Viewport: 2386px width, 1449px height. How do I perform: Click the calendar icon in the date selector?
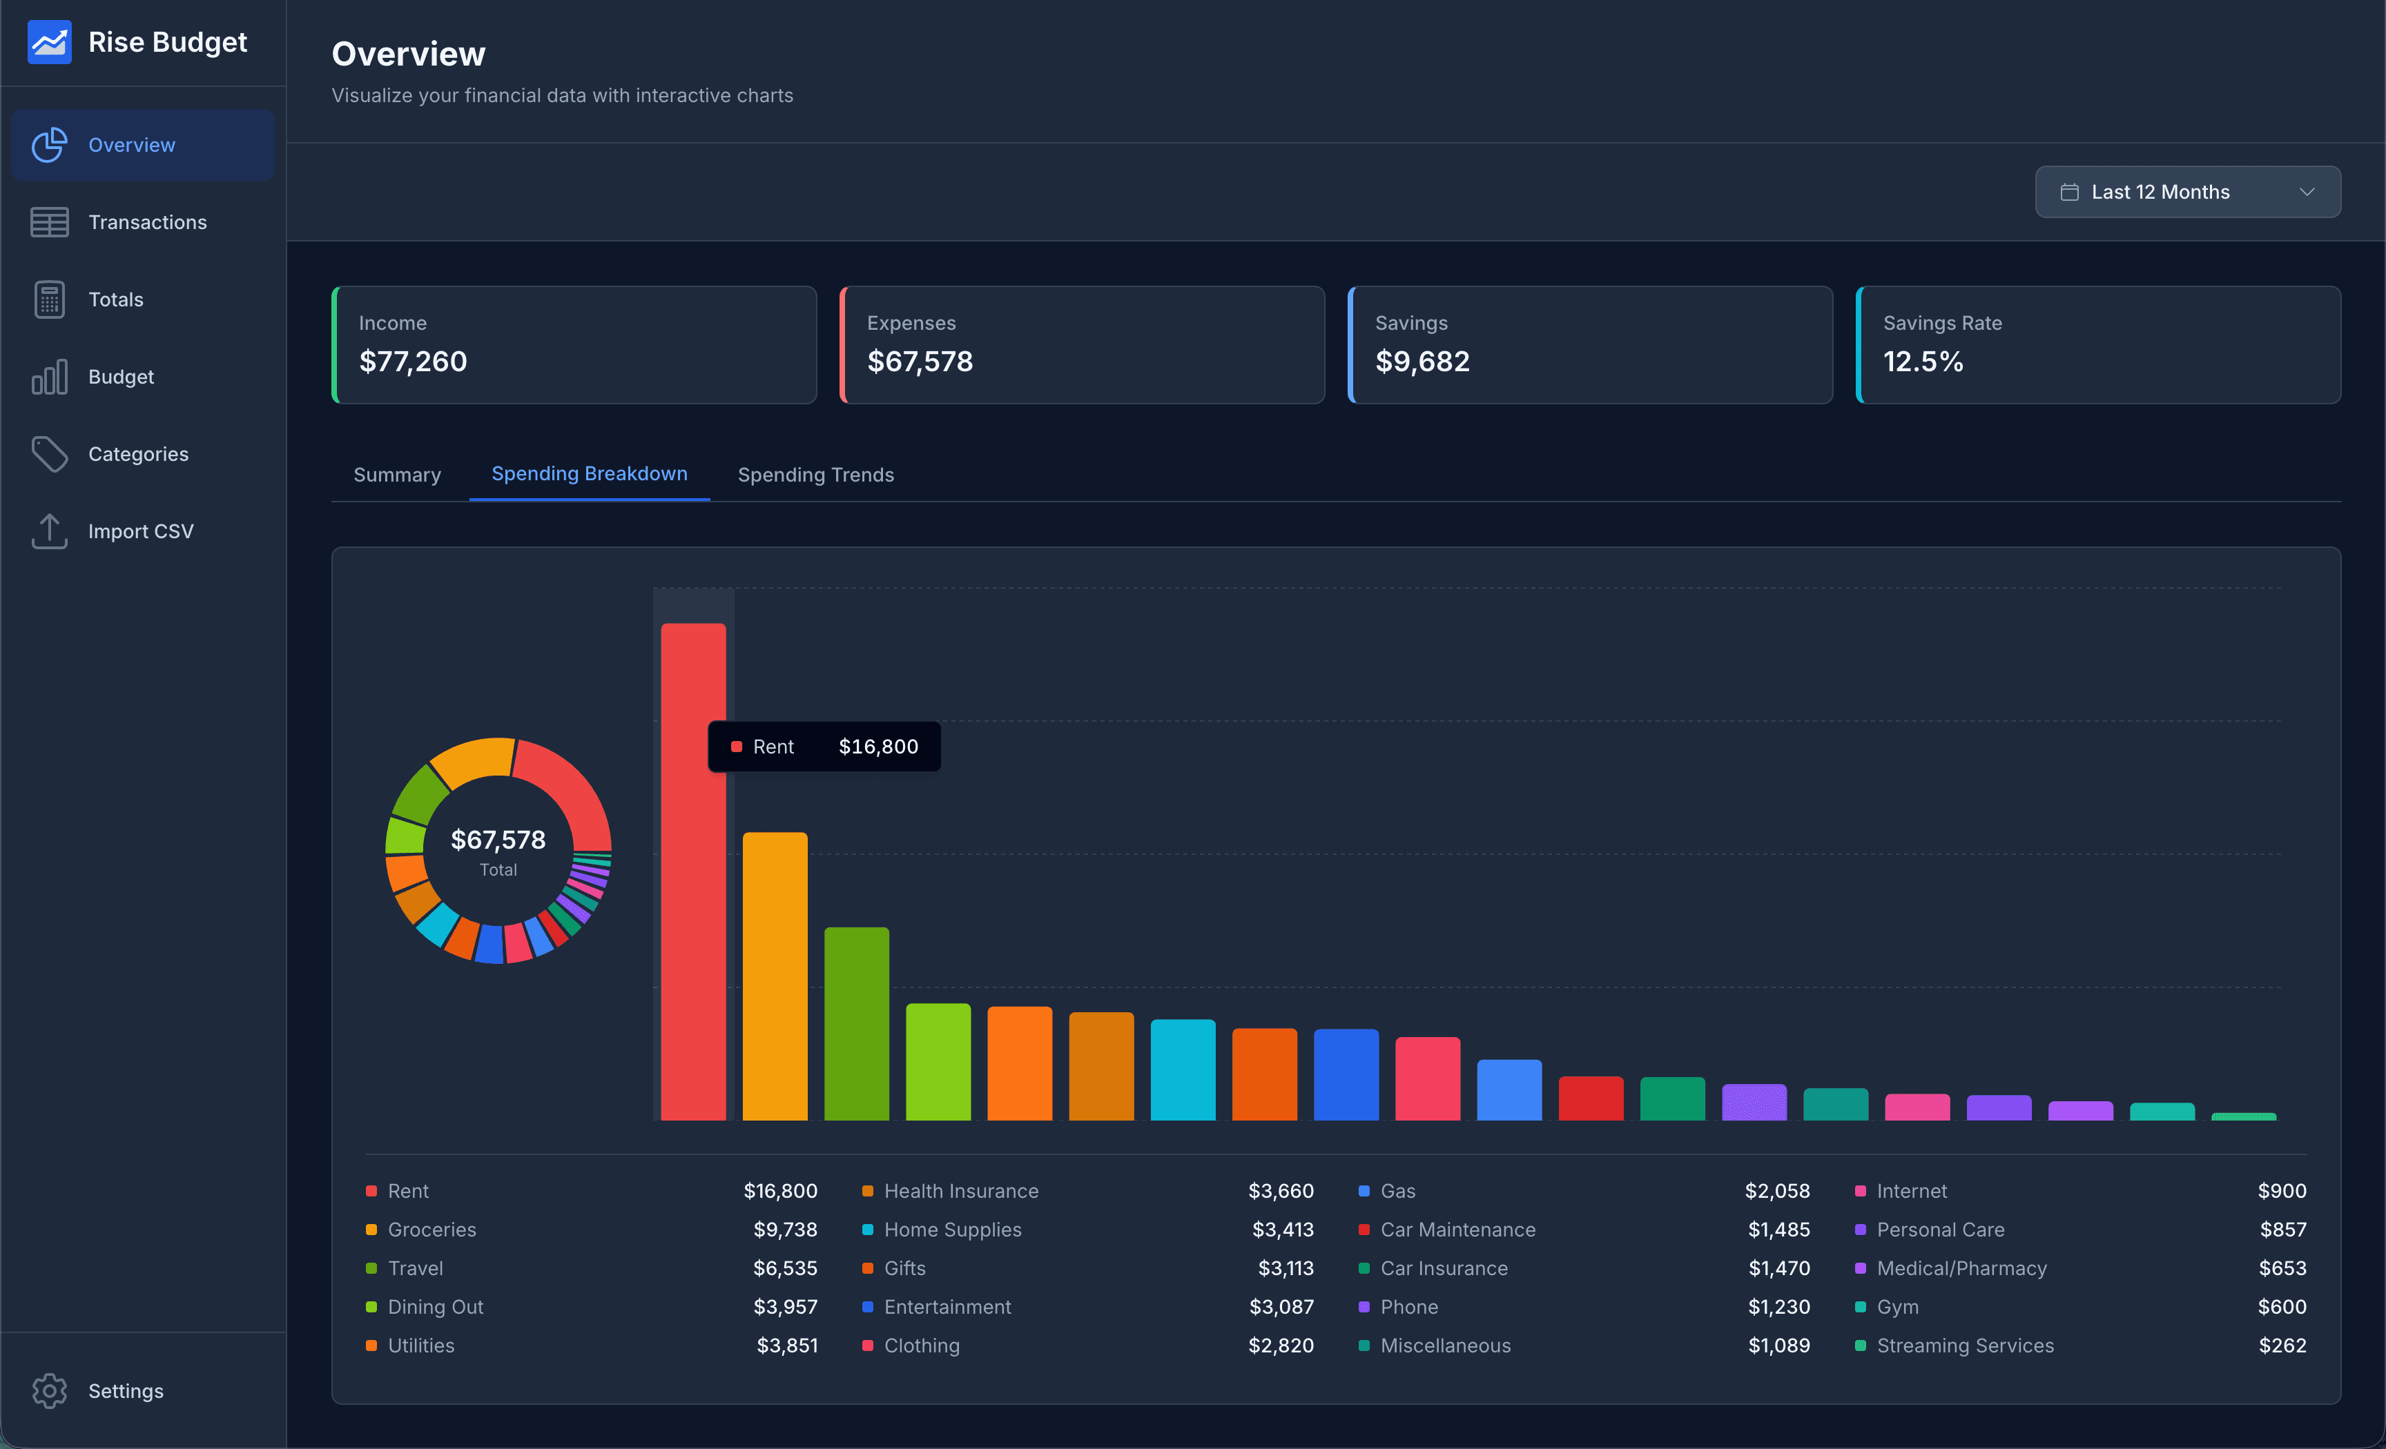click(2070, 192)
